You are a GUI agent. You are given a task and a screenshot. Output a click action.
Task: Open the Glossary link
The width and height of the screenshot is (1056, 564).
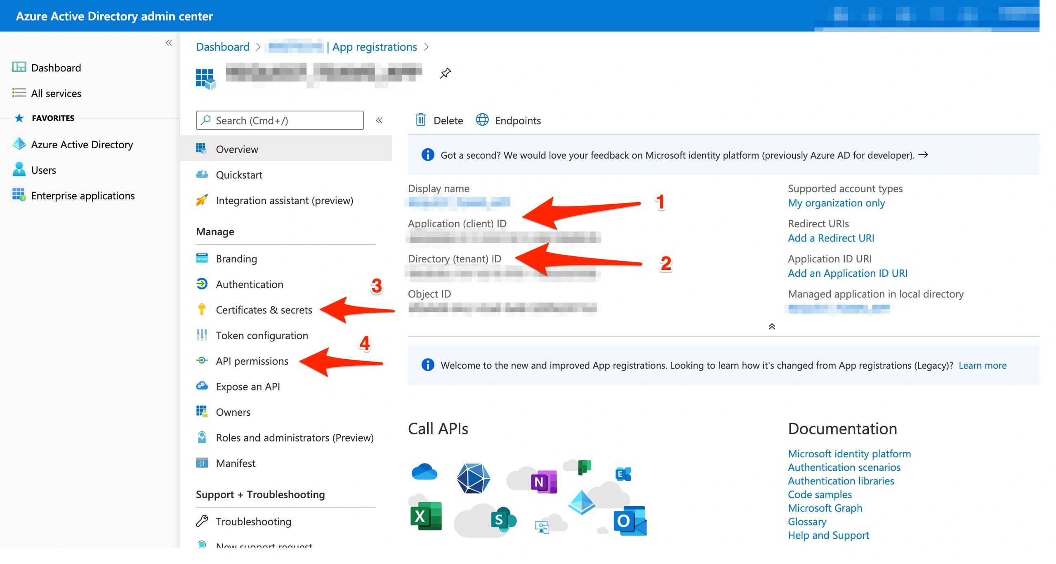pos(807,521)
